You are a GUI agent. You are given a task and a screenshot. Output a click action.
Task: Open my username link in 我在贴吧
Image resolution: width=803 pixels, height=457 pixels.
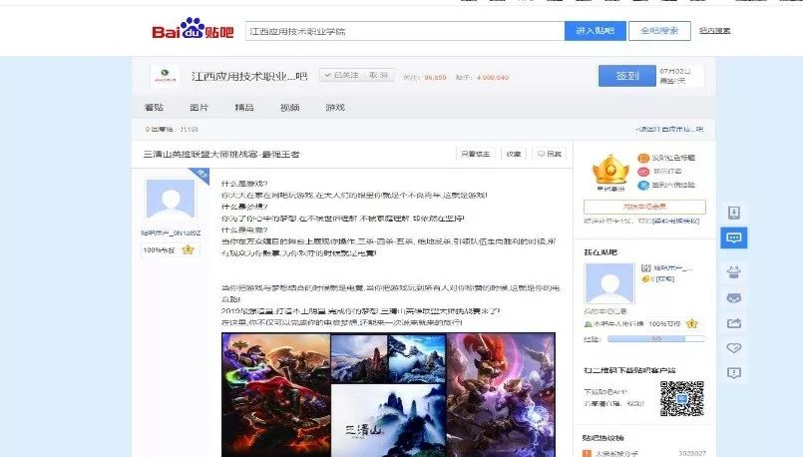pyautogui.click(x=672, y=268)
